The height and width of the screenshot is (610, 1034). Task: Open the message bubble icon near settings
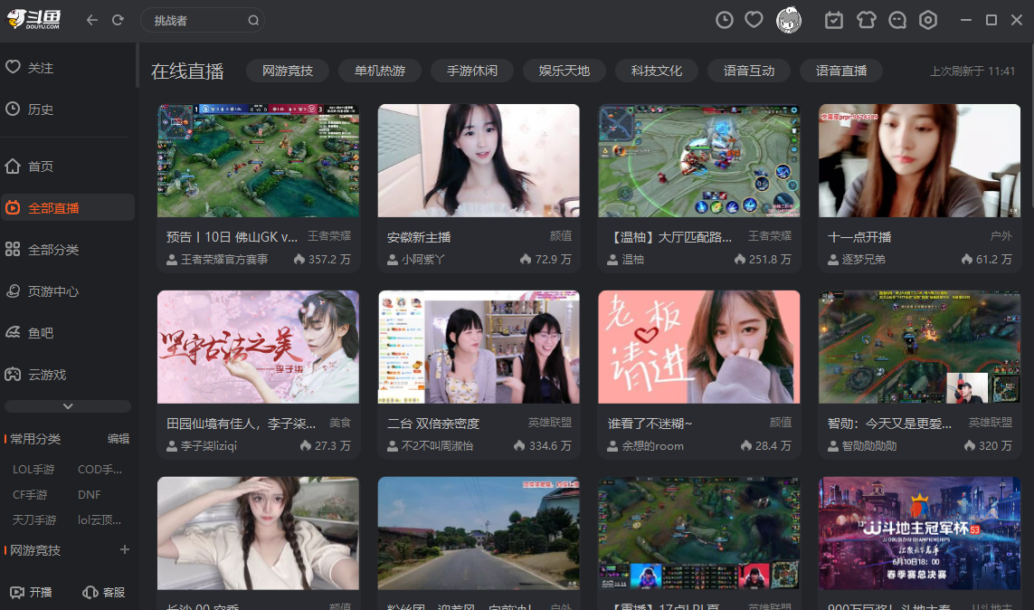[896, 19]
